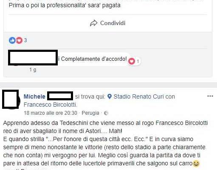The image size is (217, 170).
Task: Click the comment text Completamente d'accordo!
Action: [x=94, y=59]
